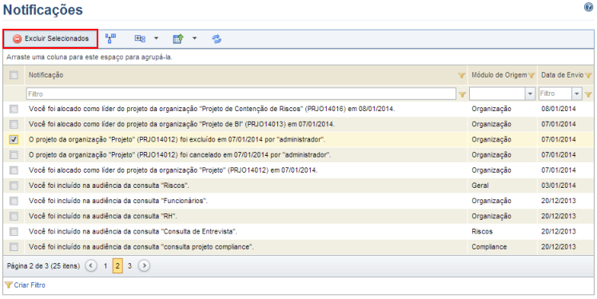The height and width of the screenshot is (299, 597).
Task: Check the "Projeto de Contenção de Riscos" notification
Action: 14,110
